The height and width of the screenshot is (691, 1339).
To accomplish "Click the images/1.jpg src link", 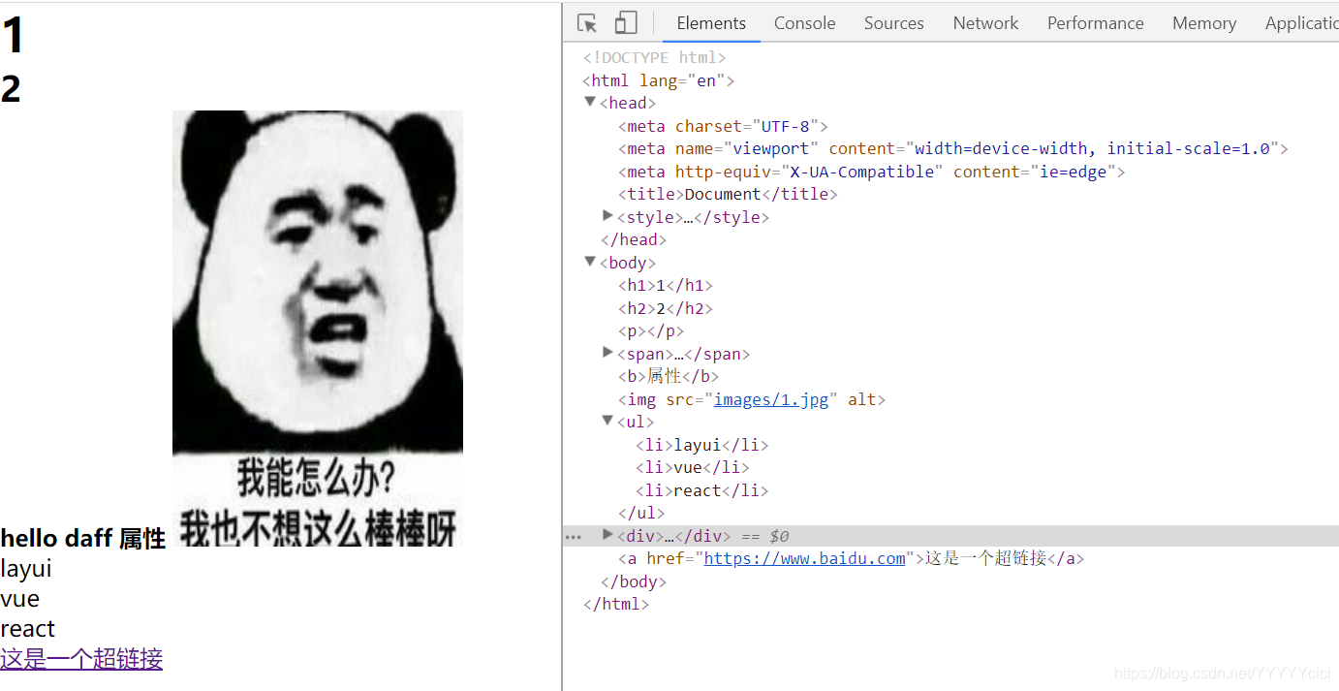I will [771, 399].
